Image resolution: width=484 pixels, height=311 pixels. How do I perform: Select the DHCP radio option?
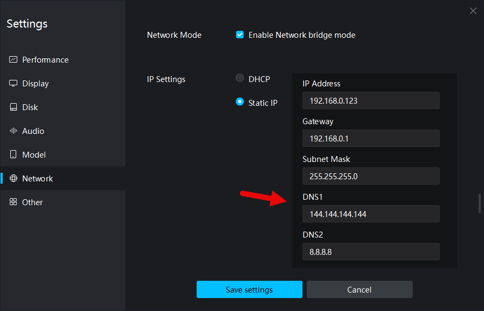click(240, 78)
